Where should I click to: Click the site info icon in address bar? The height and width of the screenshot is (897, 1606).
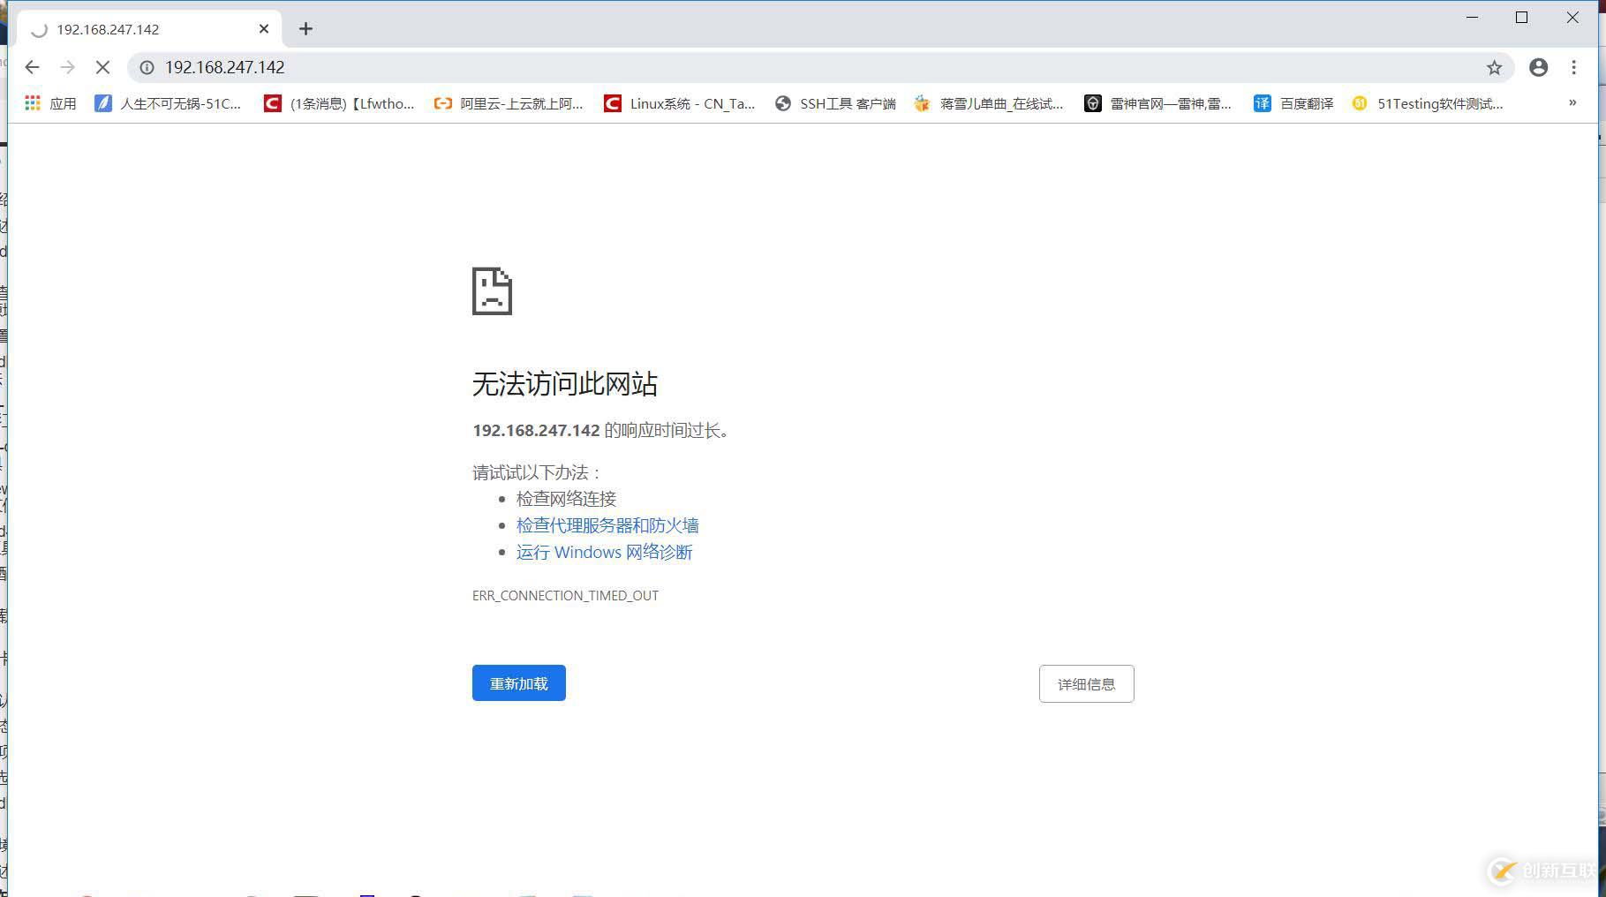click(x=147, y=67)
